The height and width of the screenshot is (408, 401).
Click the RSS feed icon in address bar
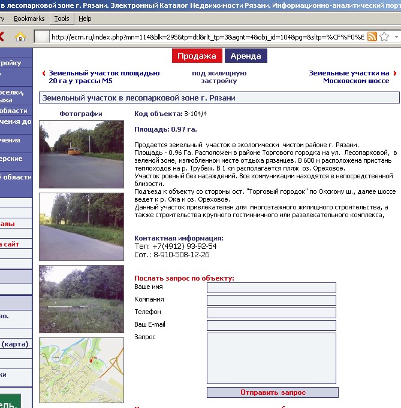click(372, 37)
